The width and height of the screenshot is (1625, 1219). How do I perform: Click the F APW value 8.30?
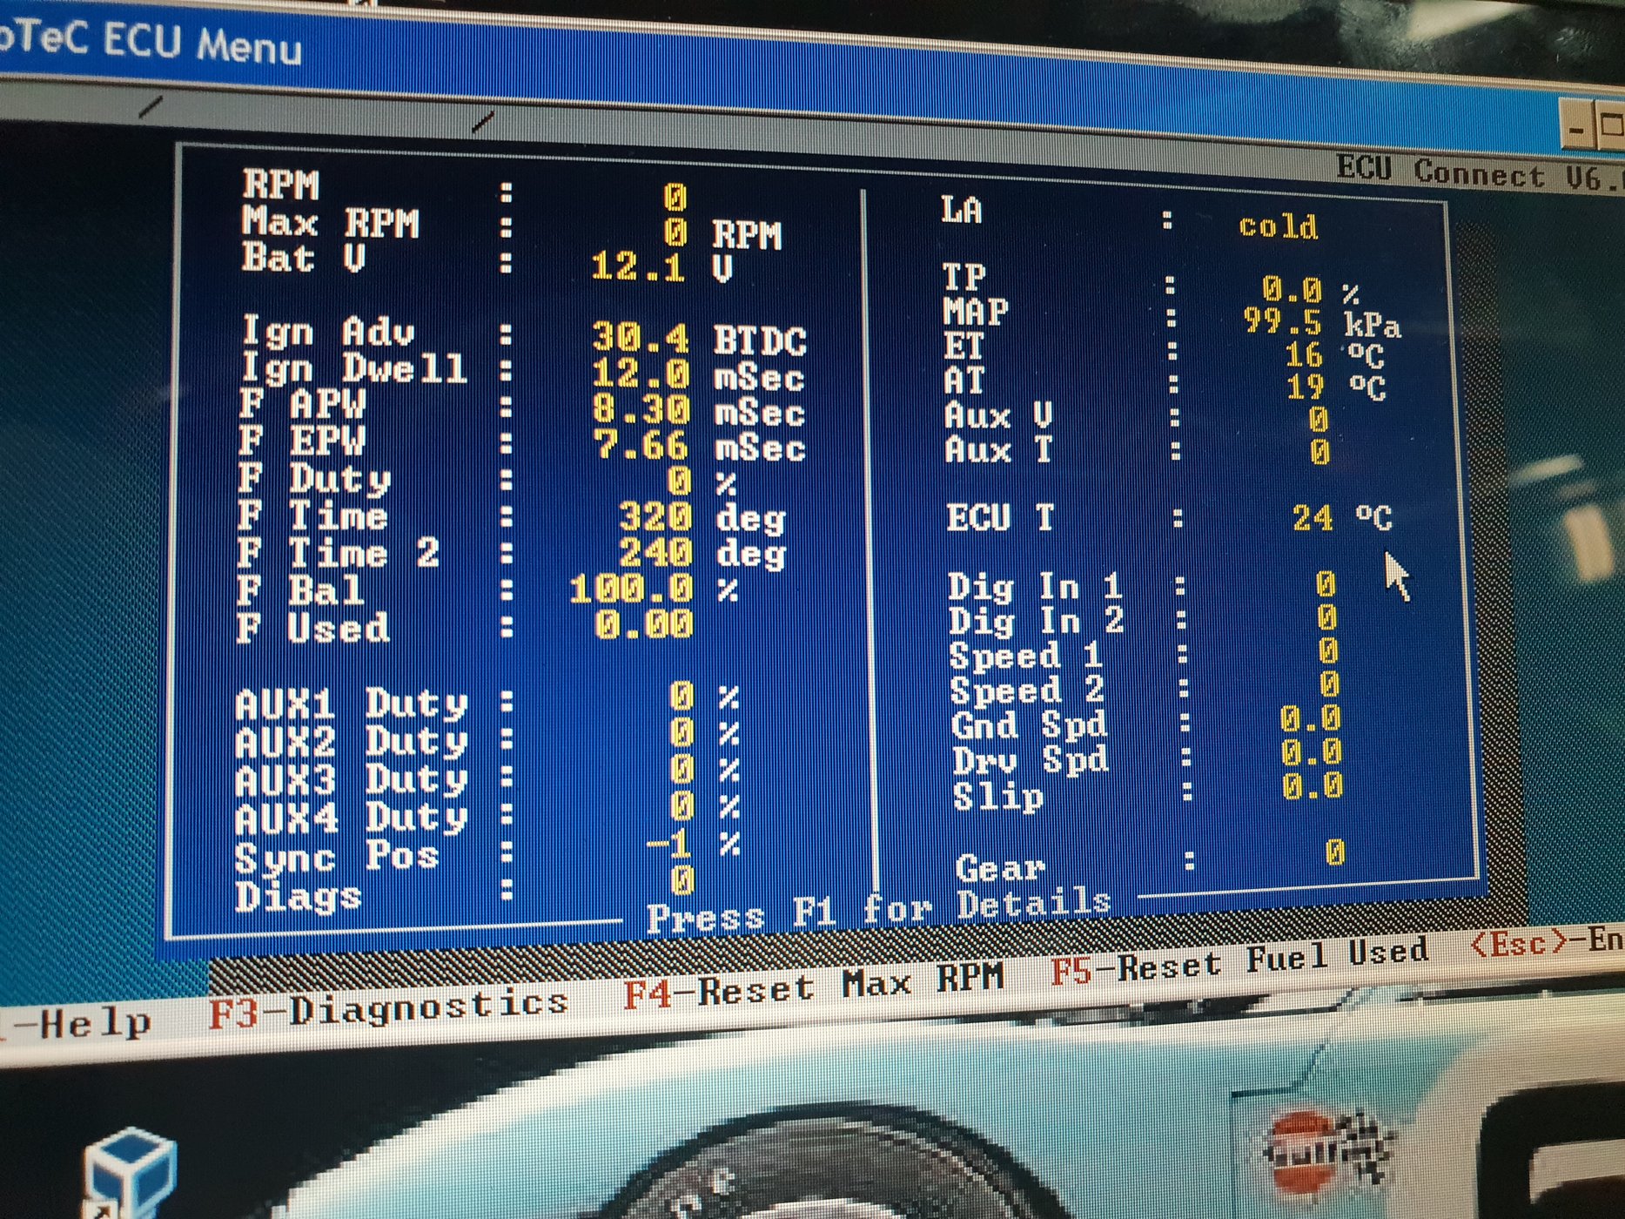point(641,409)
